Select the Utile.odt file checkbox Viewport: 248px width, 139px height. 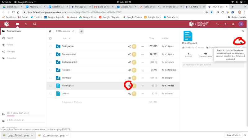point(50,93)
